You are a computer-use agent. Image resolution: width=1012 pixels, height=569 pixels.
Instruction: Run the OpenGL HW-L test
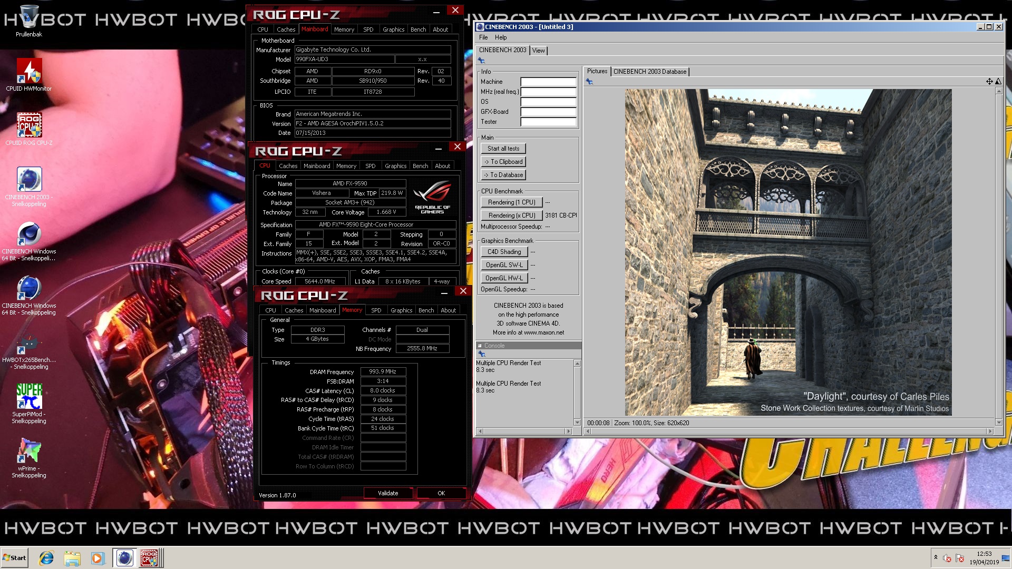tap(503, 278)
